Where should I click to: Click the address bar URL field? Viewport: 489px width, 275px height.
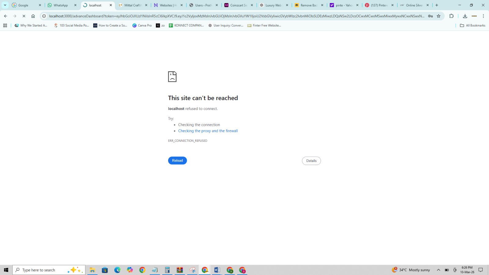(235, 16)
